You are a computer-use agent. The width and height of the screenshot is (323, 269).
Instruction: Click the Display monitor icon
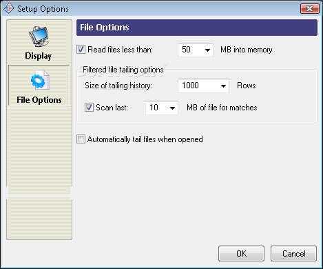(x=39, y=37)
